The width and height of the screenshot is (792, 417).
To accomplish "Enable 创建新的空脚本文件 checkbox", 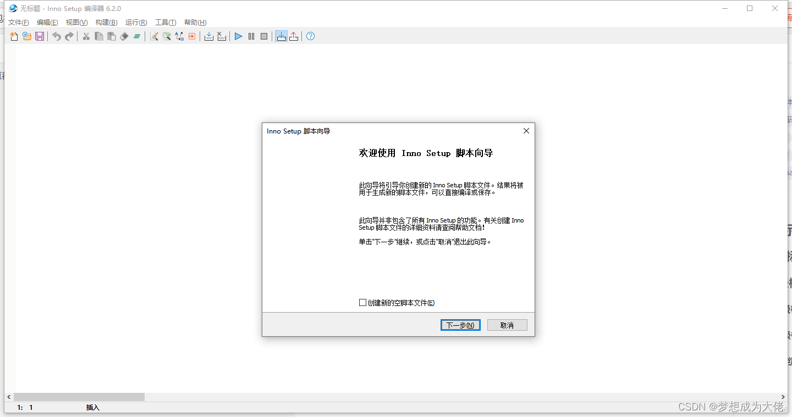I will [362, 302].
